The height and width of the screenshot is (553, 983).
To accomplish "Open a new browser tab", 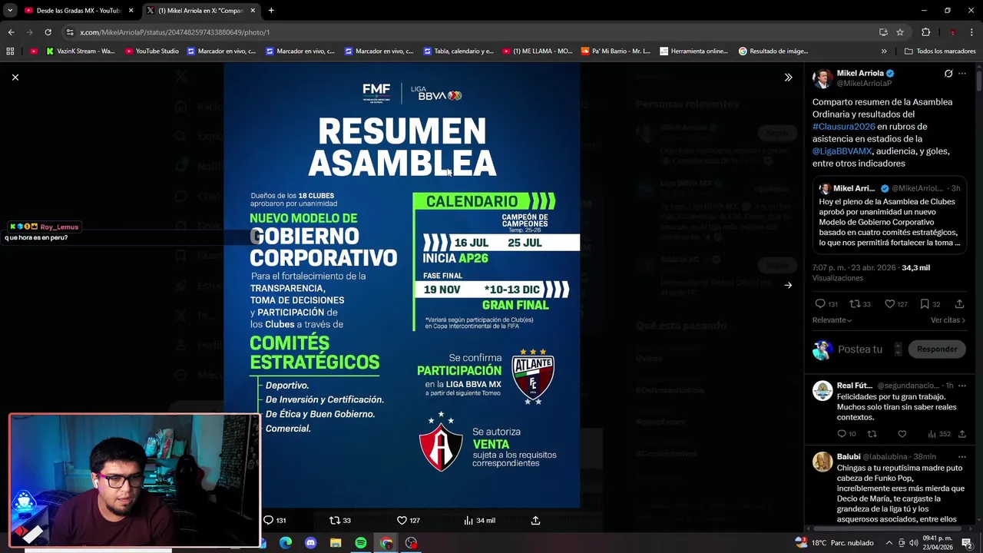I will coord(271,11).
